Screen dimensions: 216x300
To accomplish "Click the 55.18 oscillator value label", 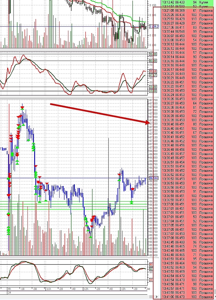I will [x=153, y=71].
